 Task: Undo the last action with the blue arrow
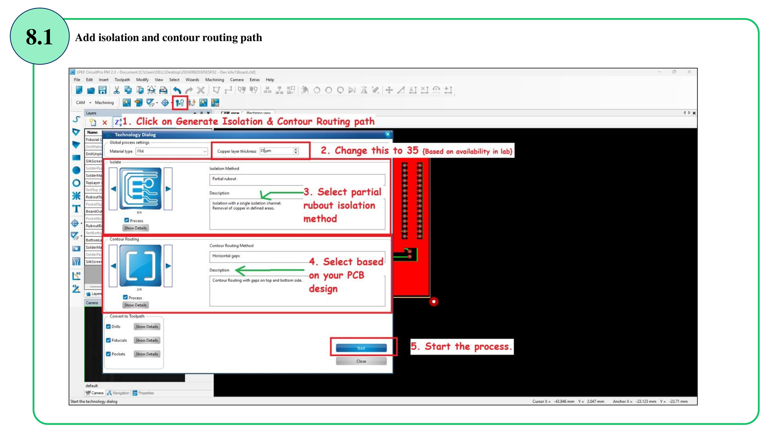pyautogui.click(x=177, y=90)
